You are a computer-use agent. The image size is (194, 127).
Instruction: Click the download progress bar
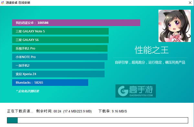pyautogui.click(x=98, y=120)
